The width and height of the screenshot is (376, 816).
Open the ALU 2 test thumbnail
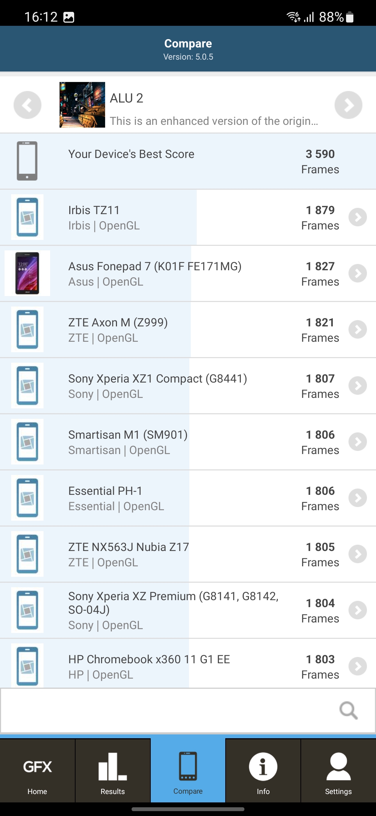point(82,105)
